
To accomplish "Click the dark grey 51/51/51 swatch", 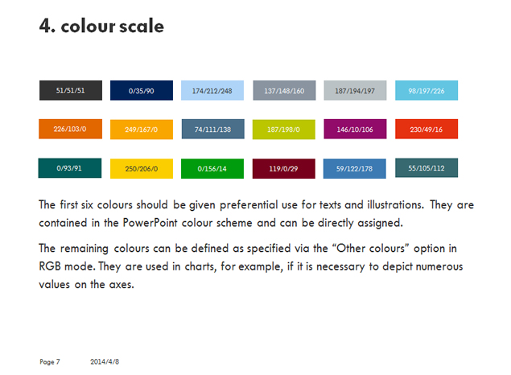I will click(x=71, y=90).
